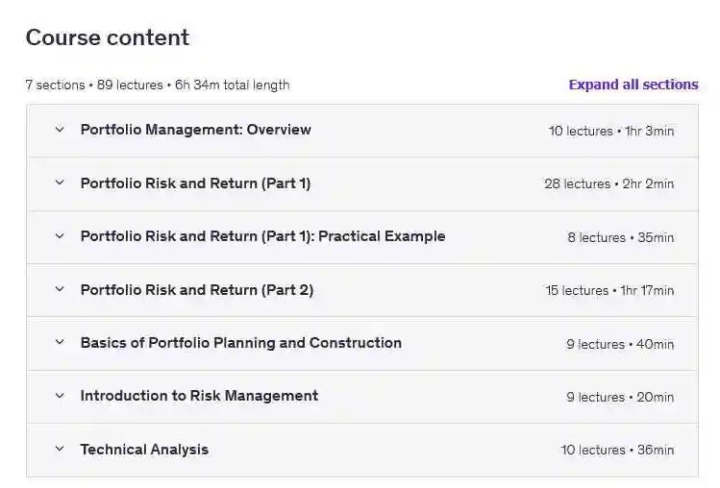Open chevron for Basics of Portfolio Planning

tap(60, 343)
